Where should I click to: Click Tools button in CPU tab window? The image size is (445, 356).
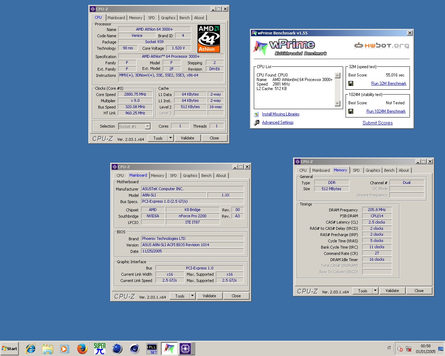(158, 138)
